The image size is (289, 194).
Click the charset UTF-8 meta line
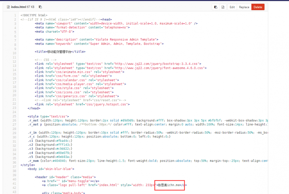pos(55,32)
